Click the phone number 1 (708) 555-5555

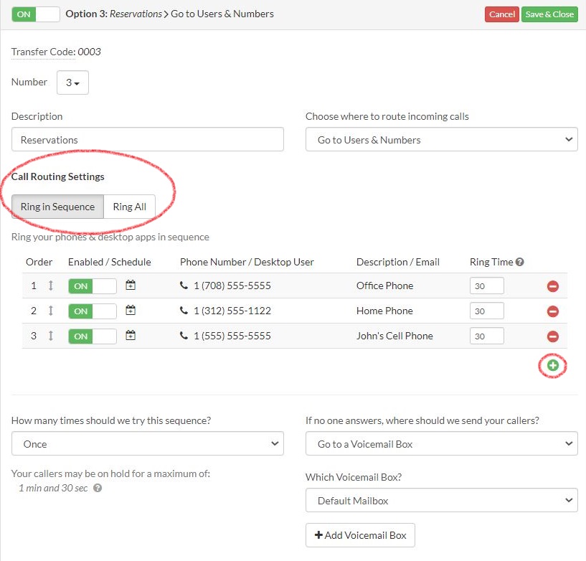tap(232, 286)
